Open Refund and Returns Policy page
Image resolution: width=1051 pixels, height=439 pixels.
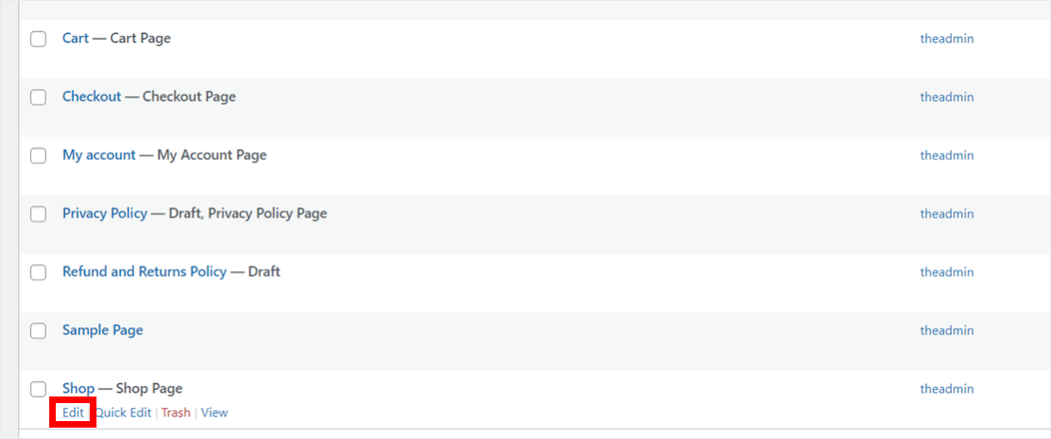[144, 272]
